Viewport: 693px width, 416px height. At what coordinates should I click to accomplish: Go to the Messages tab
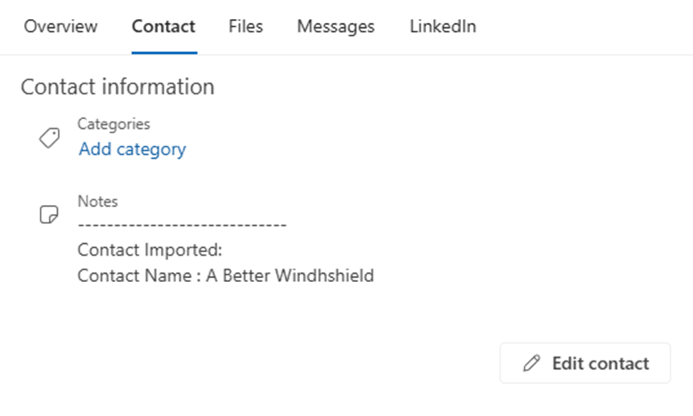pos(335,26)
